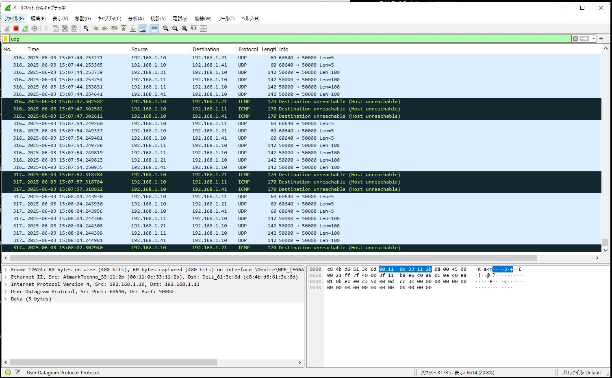Open the 分析(A) menu
The image size is (612, 378).
point(136,19)
